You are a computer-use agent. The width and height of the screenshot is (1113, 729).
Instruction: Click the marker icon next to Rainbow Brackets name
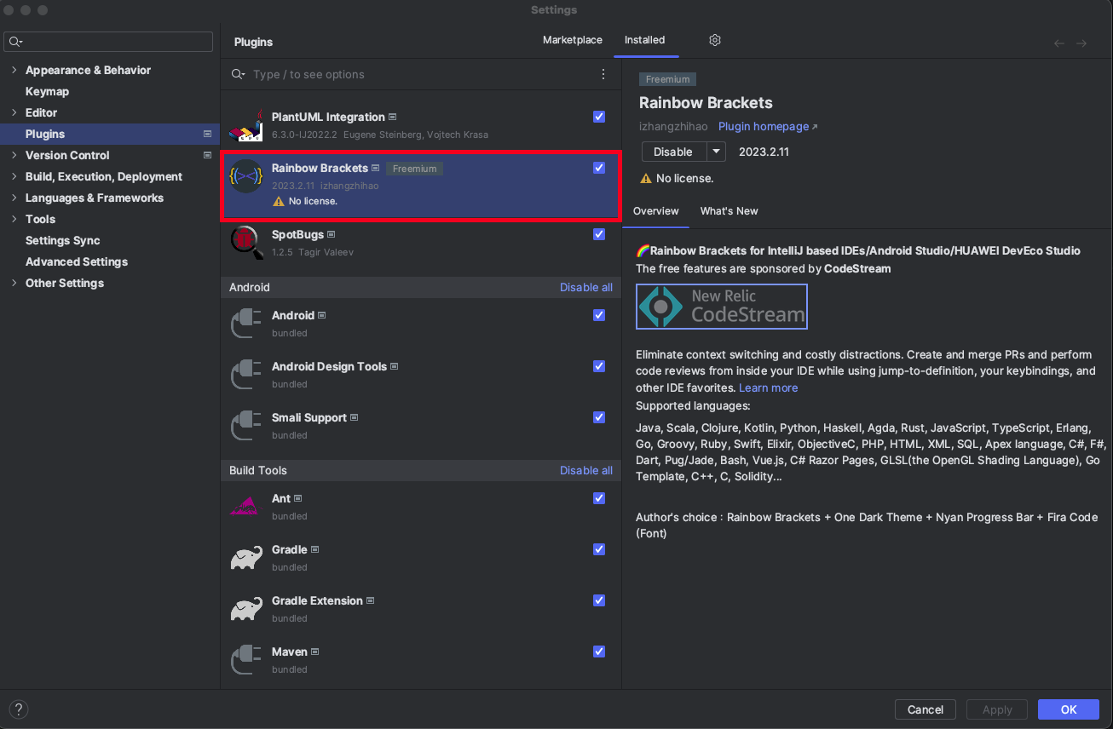click(x=376, y=168)
